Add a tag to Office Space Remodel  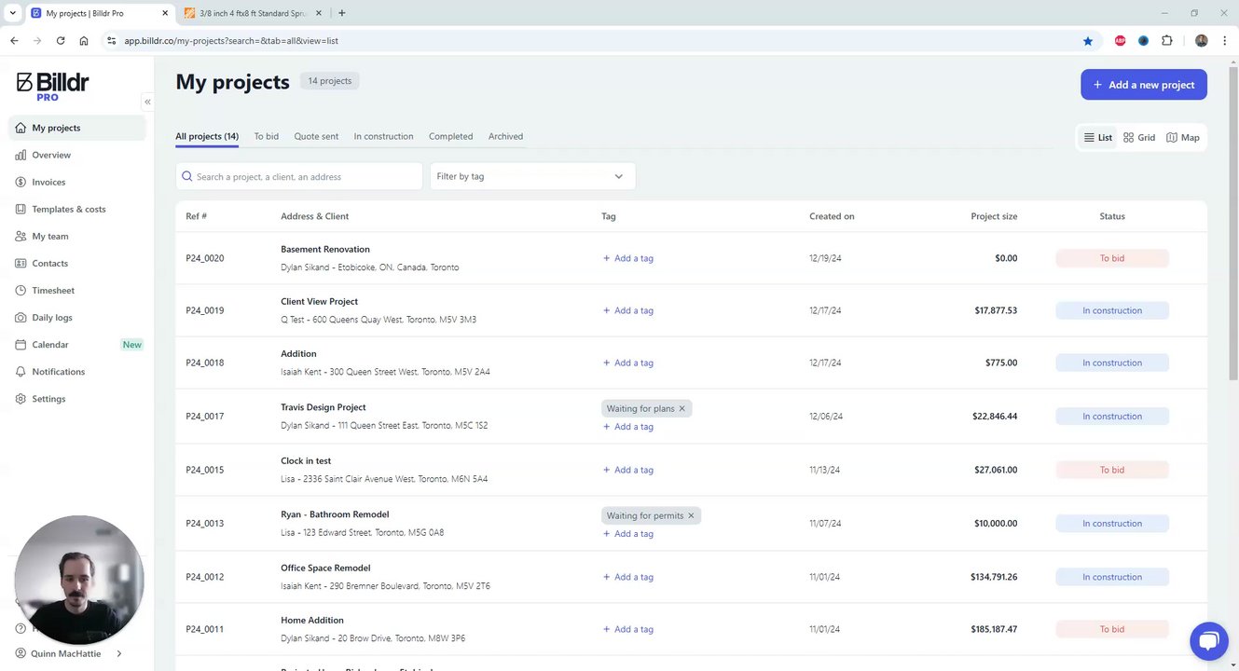tap(628, 577)
